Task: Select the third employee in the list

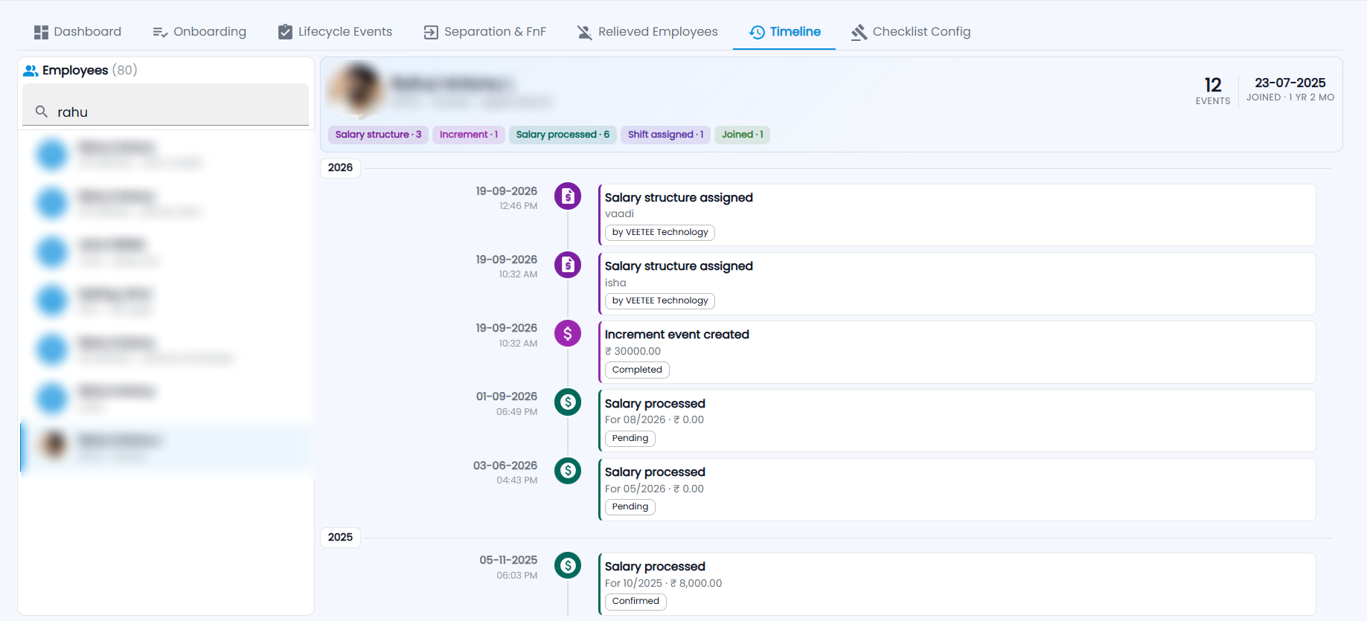Action: tap(165, 252)
